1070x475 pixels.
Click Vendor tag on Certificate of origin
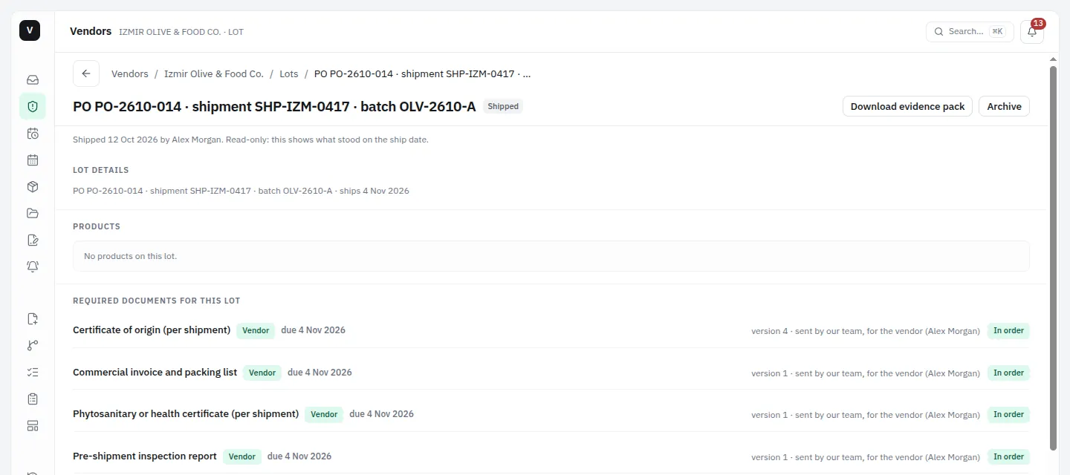click(x=256, y=330)
